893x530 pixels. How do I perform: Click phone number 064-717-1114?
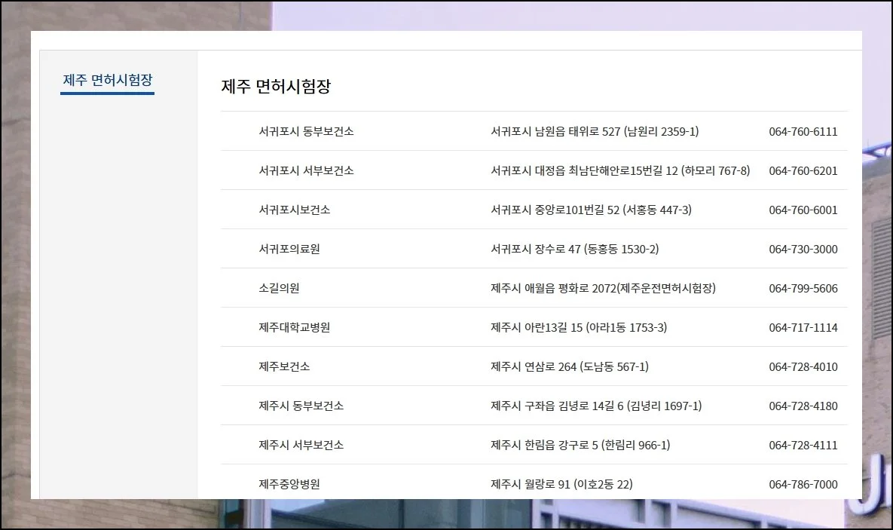click(x=803, y=327)
